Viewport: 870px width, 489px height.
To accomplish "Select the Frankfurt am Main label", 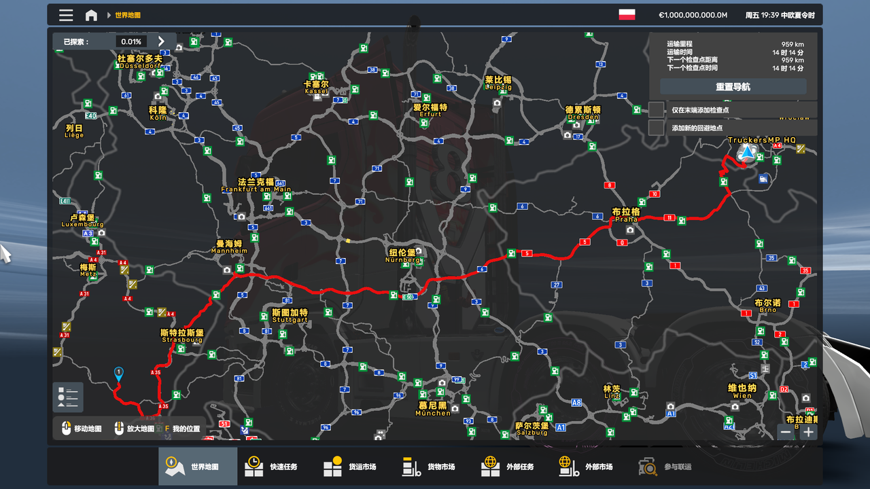I will click(x=256, y=185).
